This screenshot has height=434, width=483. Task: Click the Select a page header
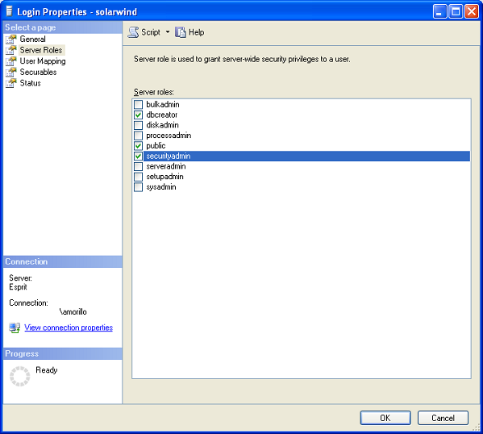pos(63,27)
